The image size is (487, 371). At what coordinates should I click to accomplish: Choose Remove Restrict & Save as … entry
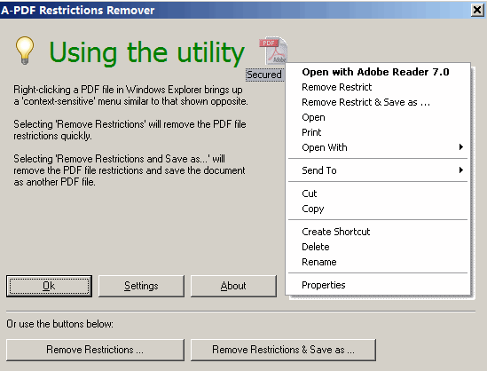click(378, 102)
